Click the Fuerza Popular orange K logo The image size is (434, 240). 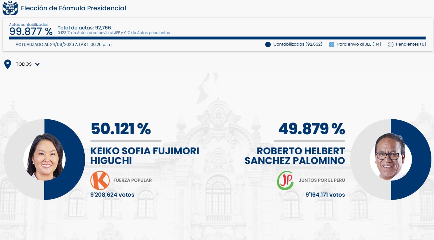click(x=100, y=180)
